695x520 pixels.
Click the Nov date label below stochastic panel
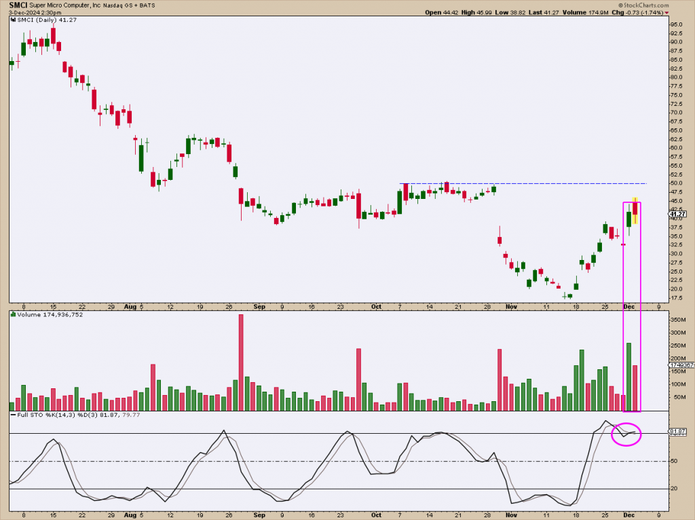512,515
